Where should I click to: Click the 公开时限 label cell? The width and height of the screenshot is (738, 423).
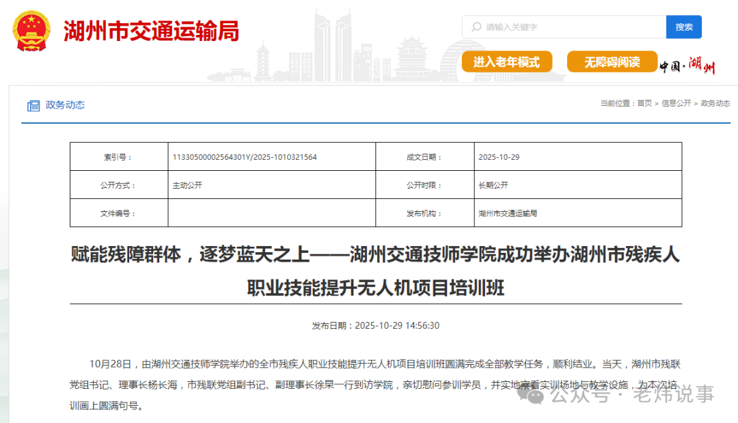[425, 185]
